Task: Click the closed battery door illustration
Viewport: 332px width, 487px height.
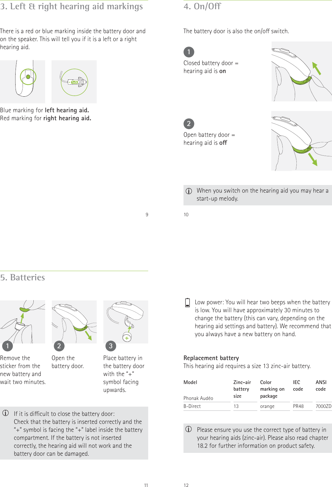Action: click(301, 71)
